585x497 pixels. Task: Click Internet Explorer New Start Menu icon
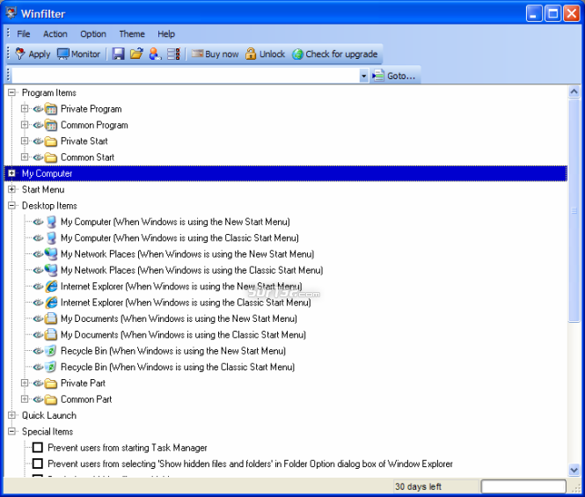(x=51, y=286)
